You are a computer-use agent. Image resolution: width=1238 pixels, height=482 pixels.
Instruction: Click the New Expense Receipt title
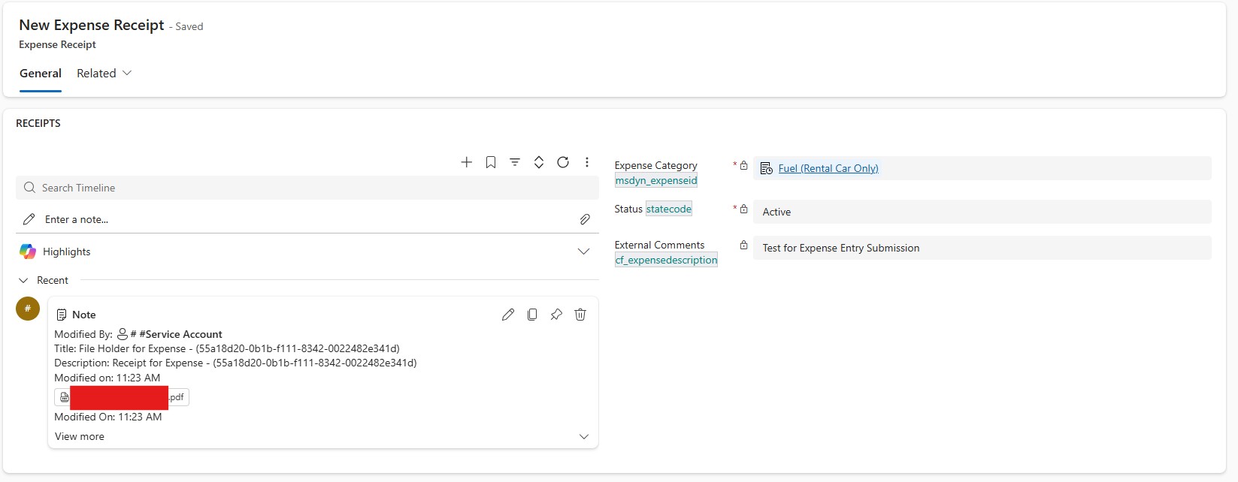92,25
